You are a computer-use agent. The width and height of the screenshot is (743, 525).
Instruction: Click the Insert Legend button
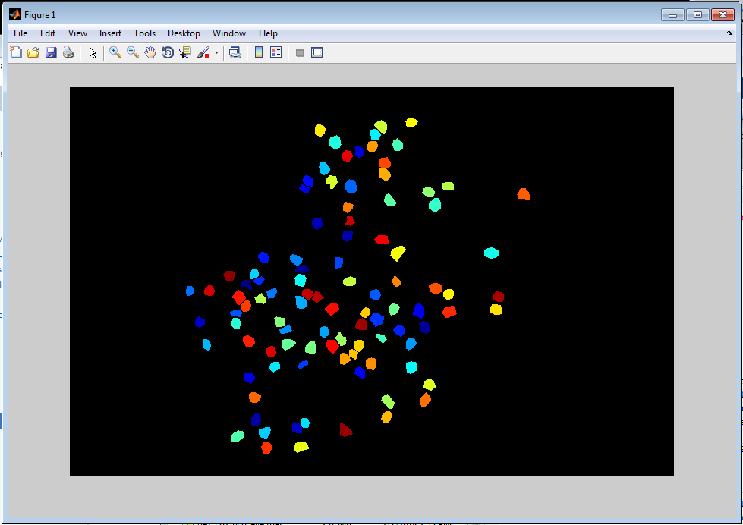click(x=276, y=52)
